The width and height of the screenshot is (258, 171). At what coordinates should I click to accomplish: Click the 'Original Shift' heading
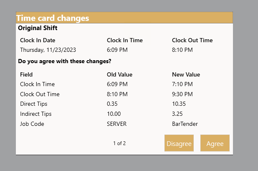(38, 28)
